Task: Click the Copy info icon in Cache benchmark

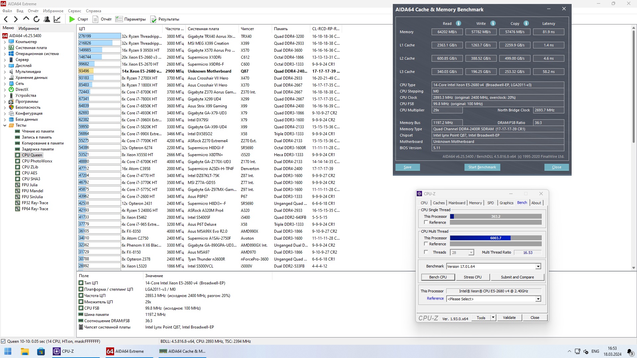Action: coord(526,23)
